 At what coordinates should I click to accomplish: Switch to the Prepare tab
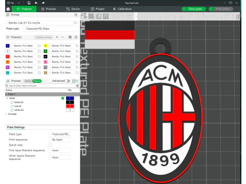pyautogui.click(x=24, y=9)
